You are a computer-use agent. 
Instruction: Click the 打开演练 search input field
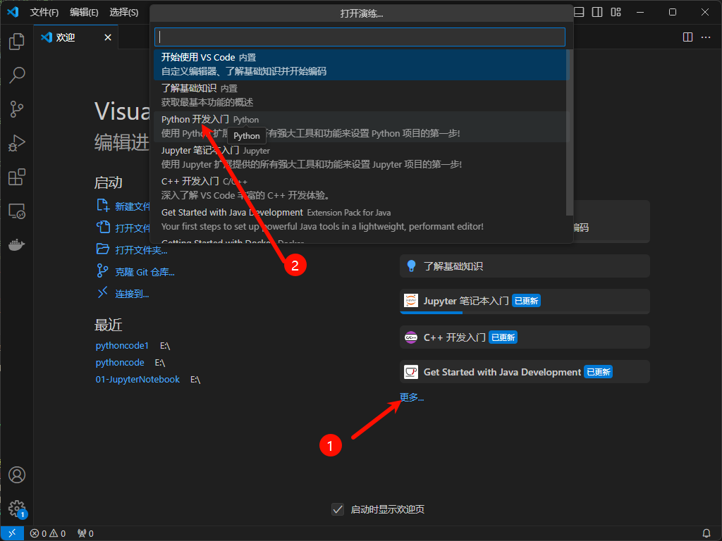coord(360,37)
